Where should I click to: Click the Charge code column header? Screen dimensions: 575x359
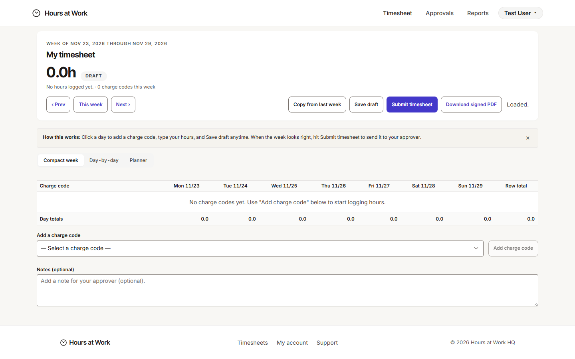[55, 186]
